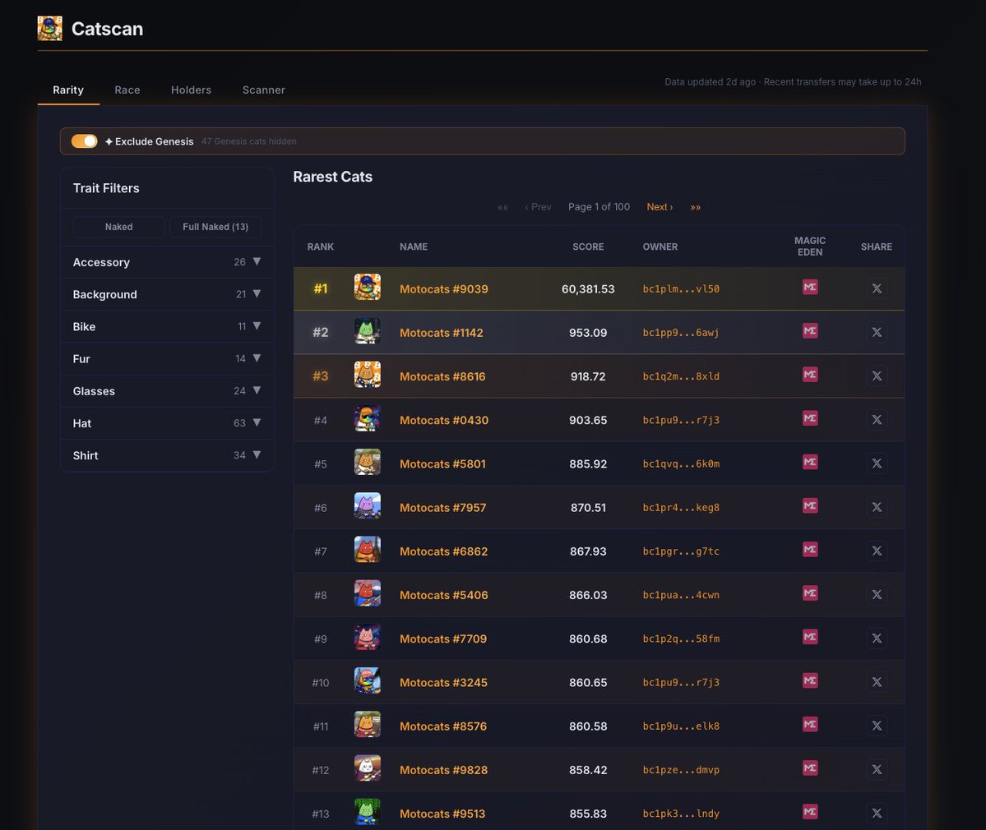Share Motocats #1142 on X
Screen dimensions: 986x830
click(877, 332)
